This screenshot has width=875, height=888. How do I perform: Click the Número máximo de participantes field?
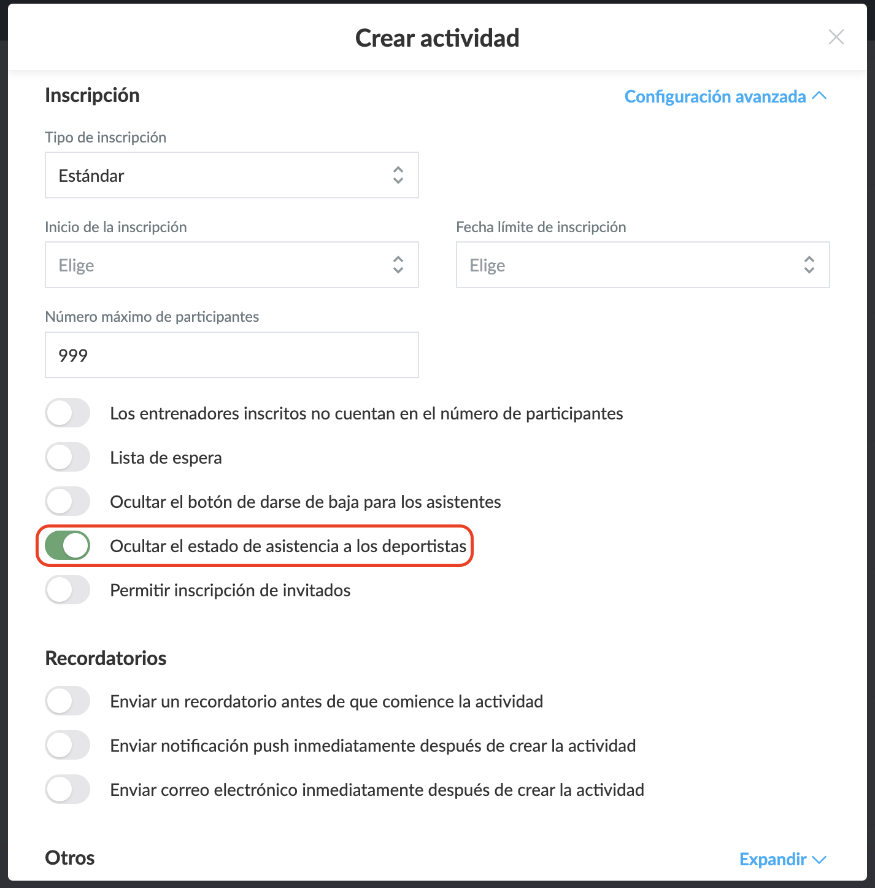pos(231,356)
